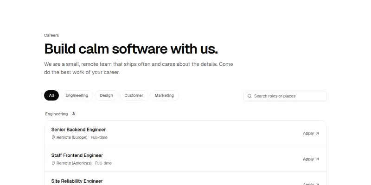Click arrow icon beside Staff Frontend Apply
This screenshot has height=185, width=371.
point(317,159)
